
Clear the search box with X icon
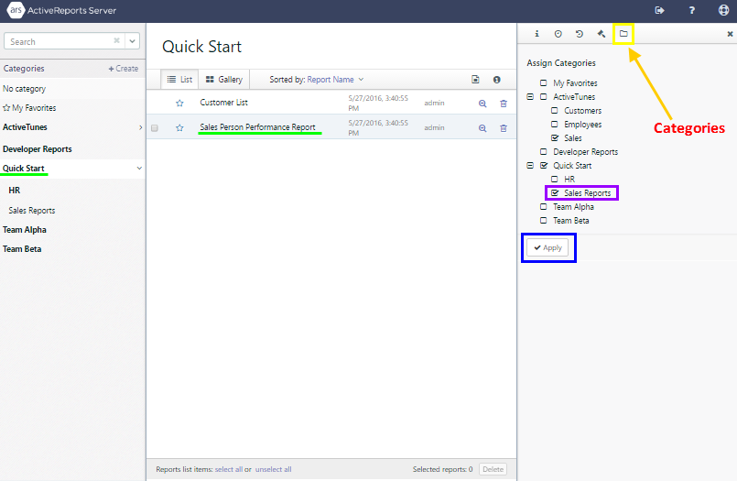[x=116, y=41]
